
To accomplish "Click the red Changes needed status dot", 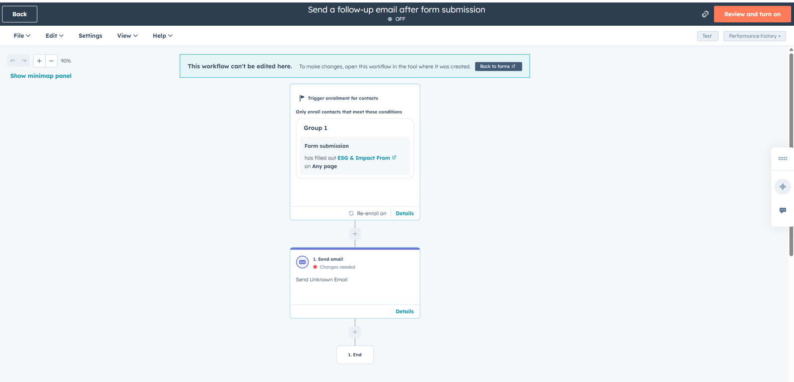I will click(315, 267).
